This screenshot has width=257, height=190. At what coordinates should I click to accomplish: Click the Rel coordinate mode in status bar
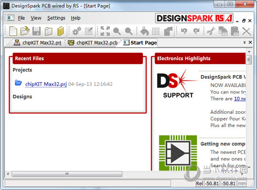tap(200, 183)
